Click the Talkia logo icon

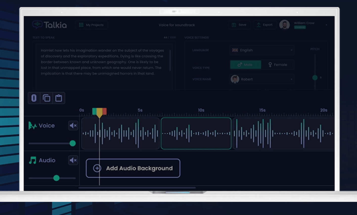37,24
